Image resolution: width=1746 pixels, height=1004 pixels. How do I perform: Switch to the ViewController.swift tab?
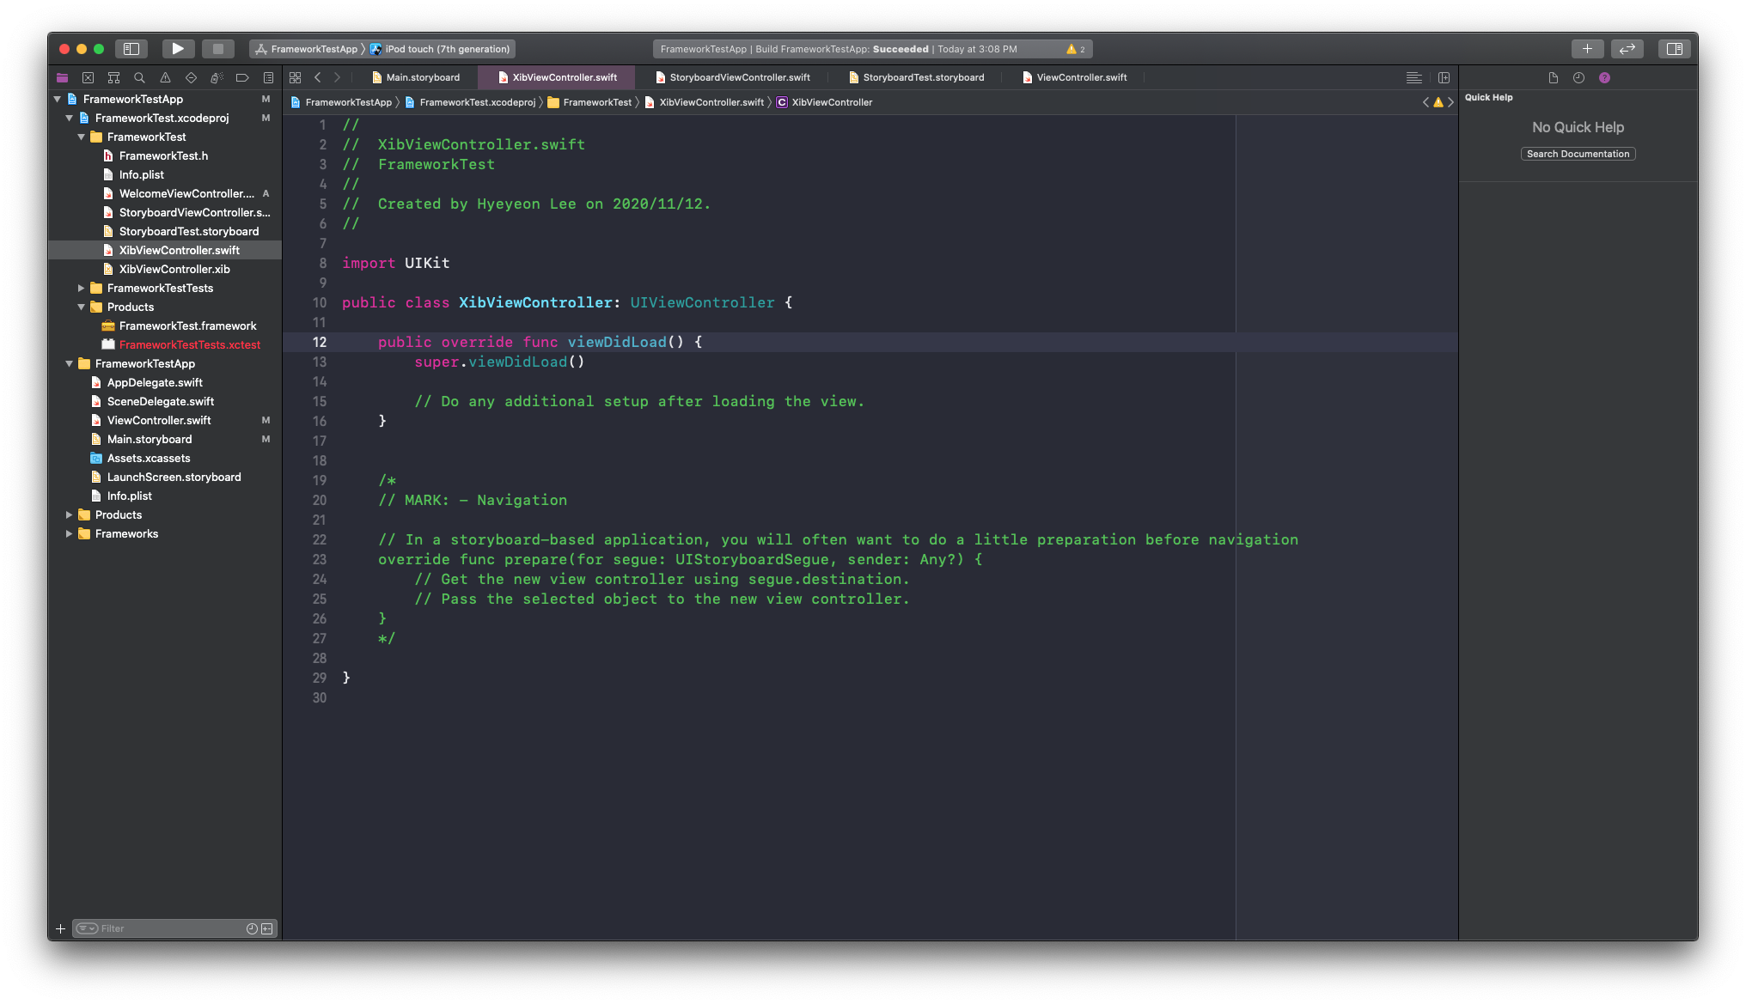(x=1081, y=77)
